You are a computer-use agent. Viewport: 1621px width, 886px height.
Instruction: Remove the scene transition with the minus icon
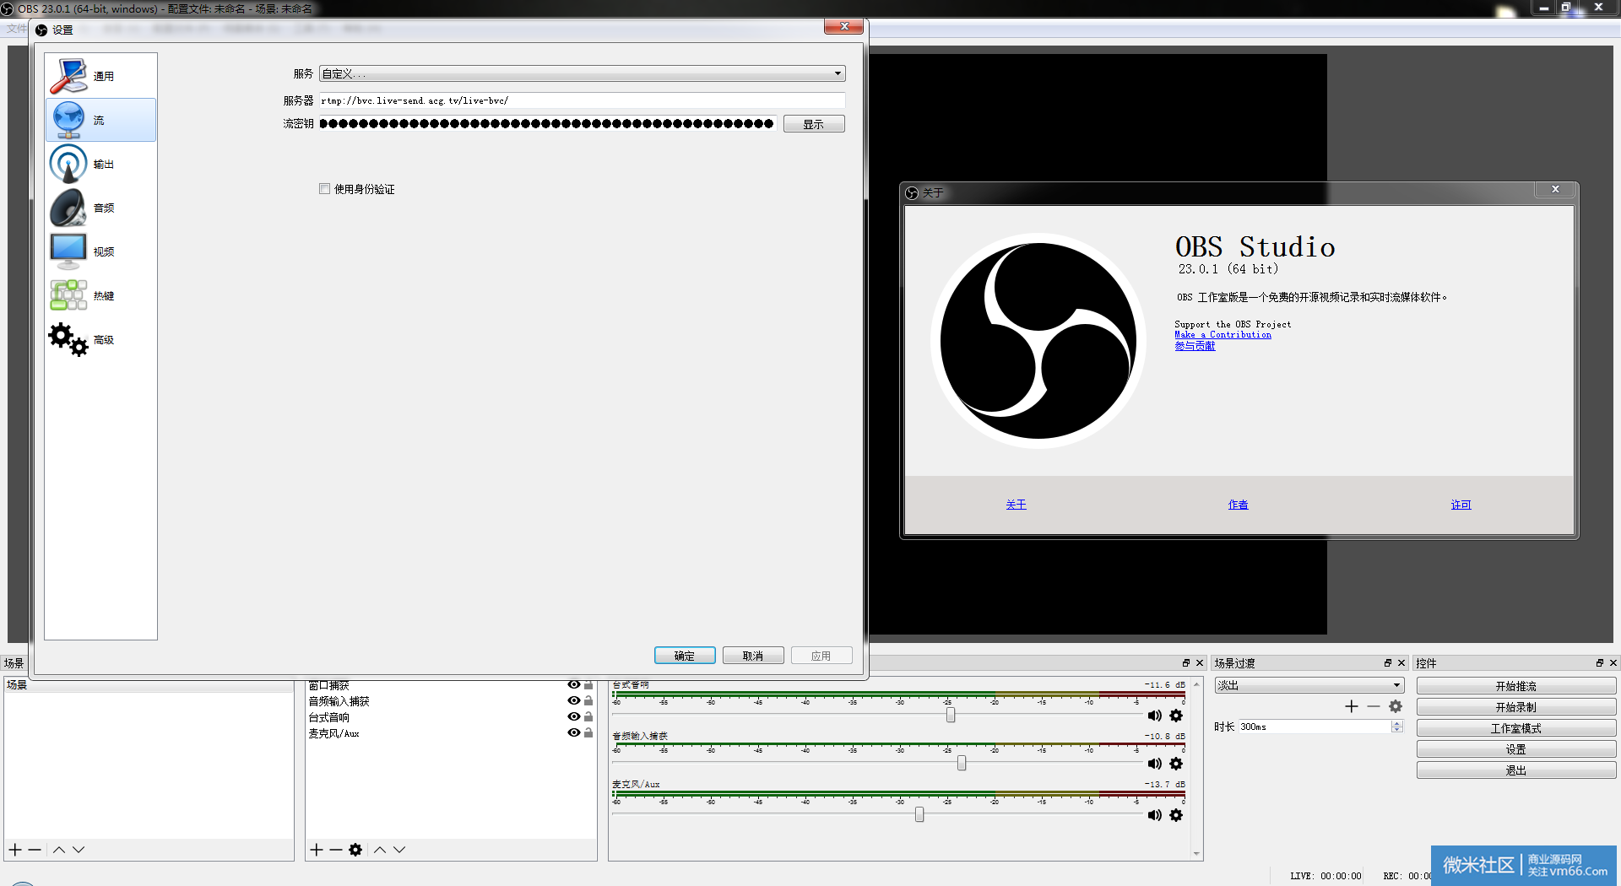point(1374,706)
